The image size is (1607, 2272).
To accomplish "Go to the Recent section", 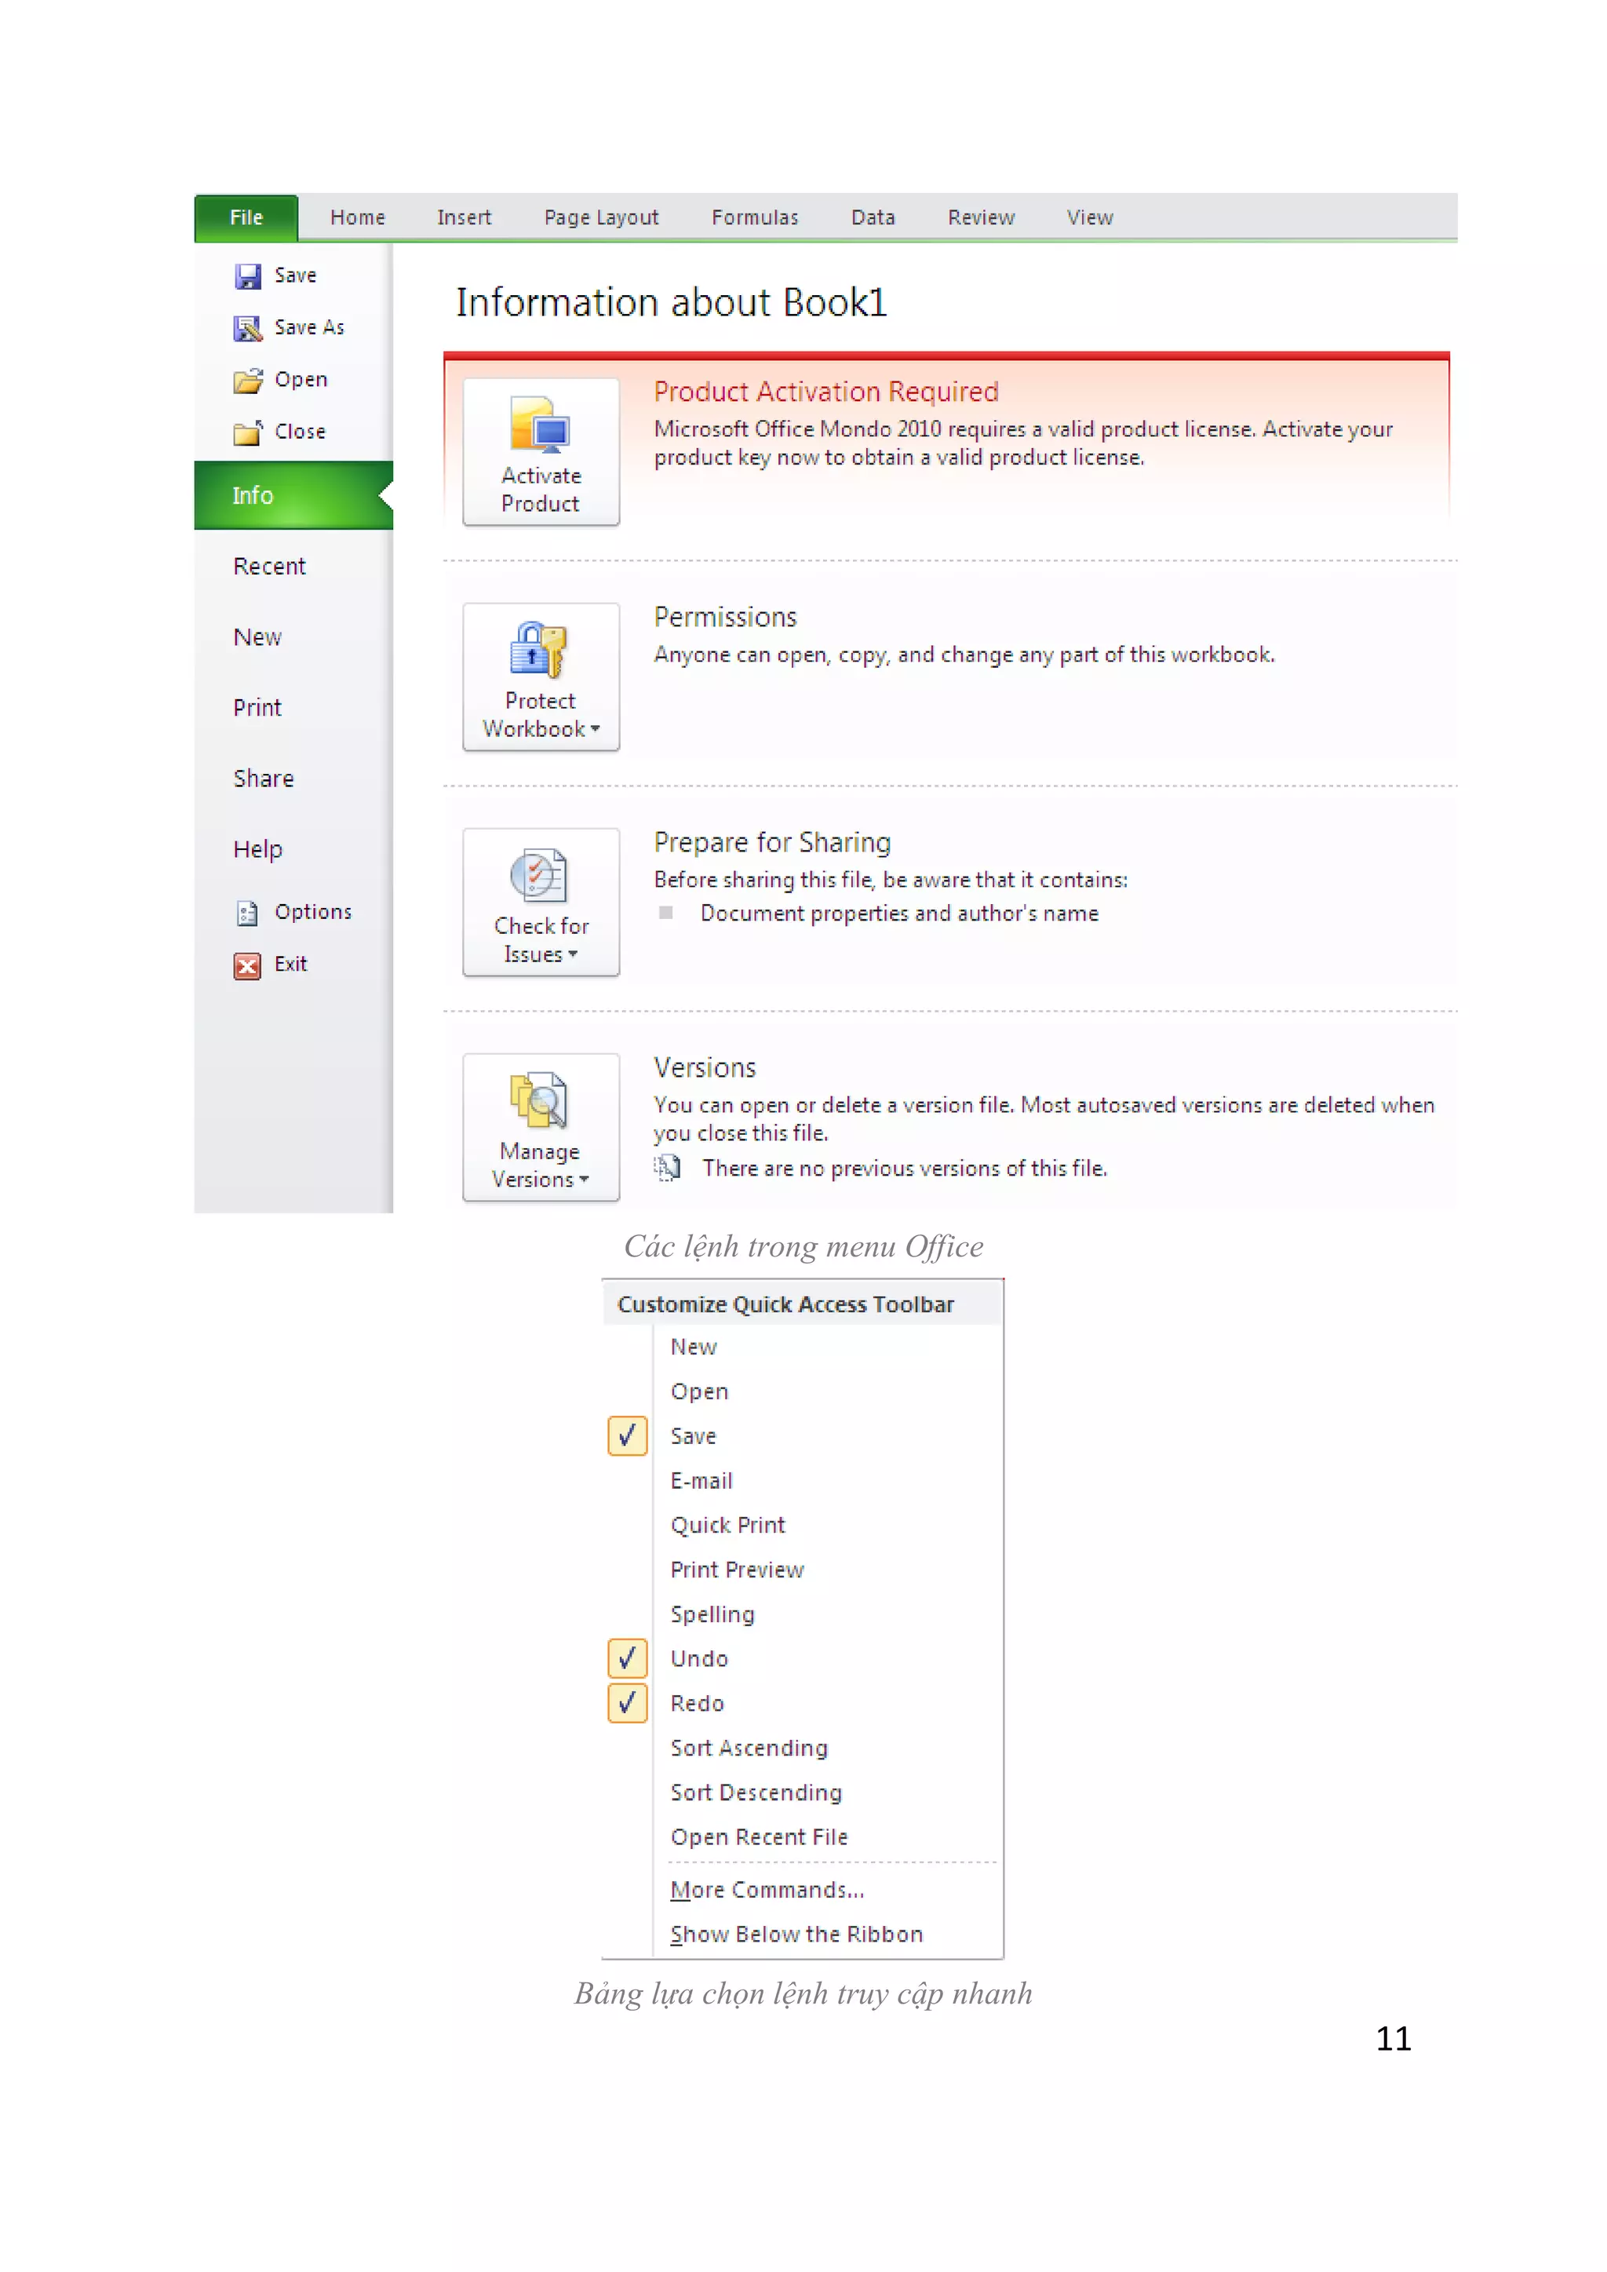I will click(x=269, y=567).
